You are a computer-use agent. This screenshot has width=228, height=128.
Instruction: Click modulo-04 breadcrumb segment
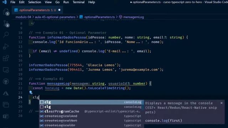coord(23,17)
